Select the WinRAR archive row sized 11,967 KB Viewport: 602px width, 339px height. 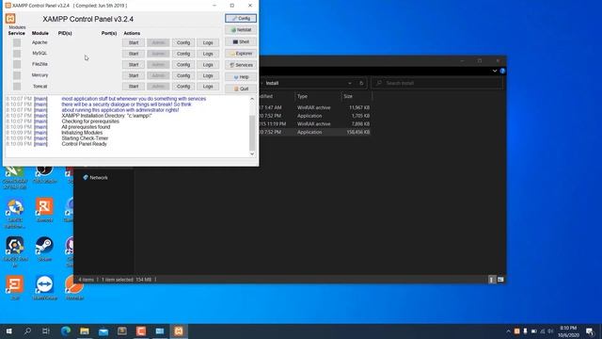coord(314,107)
